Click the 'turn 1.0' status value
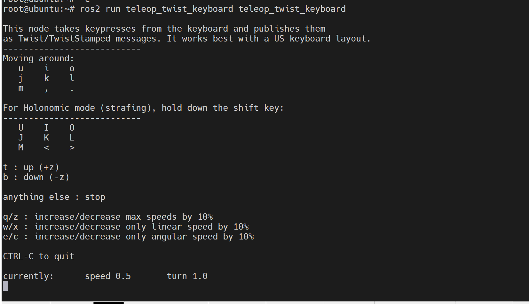Image resolution: width=529 pixels, height=304 pixels. [187, 276]
